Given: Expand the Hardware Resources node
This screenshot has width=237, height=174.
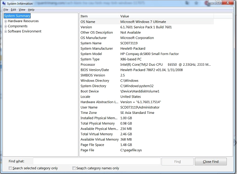Looking at the screenshot, I should coord(6,21).
